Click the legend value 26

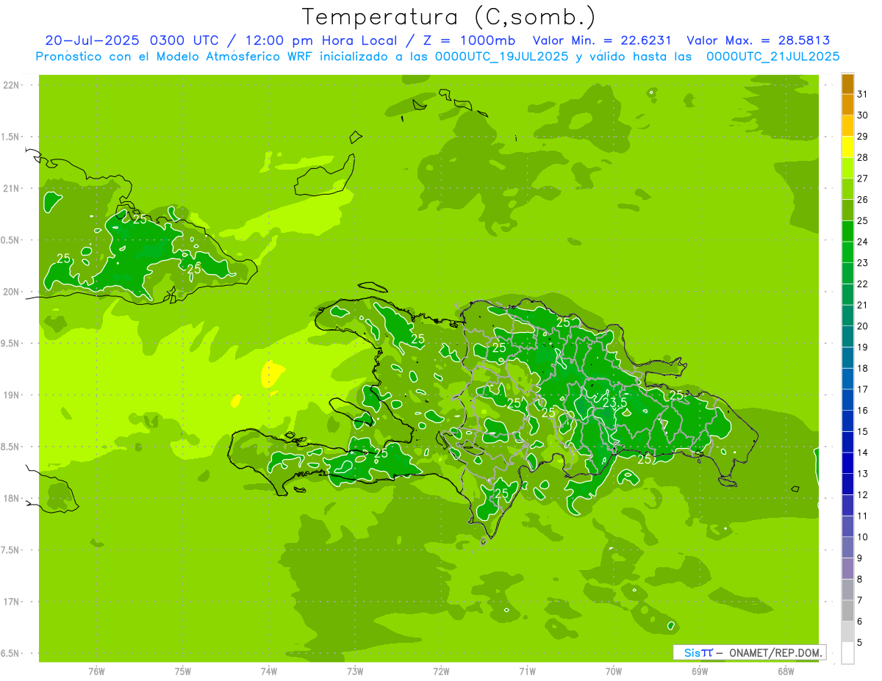[862, 199]
